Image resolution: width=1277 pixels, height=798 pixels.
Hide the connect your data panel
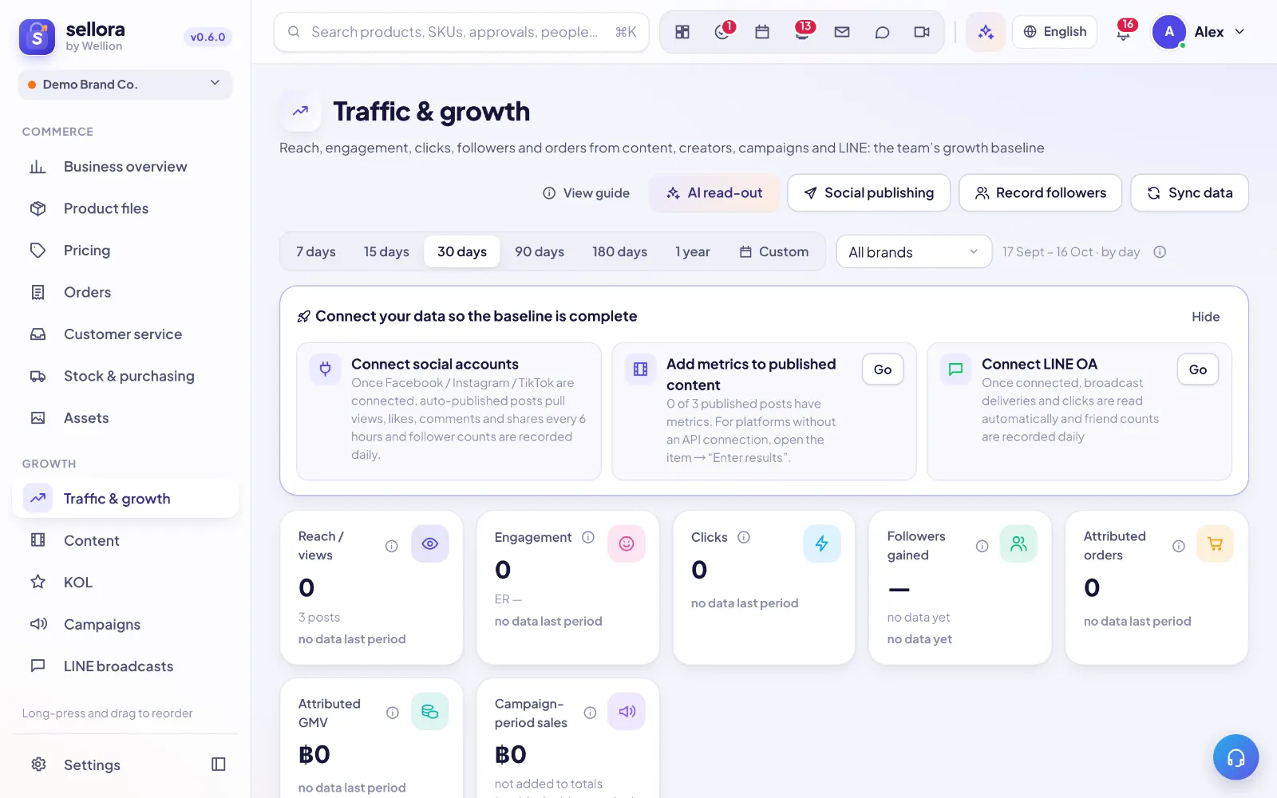[x=1205, y=317]
